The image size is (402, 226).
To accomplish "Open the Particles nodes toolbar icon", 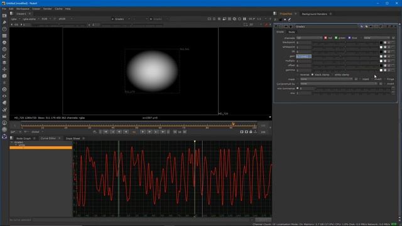I will point(4,82).
